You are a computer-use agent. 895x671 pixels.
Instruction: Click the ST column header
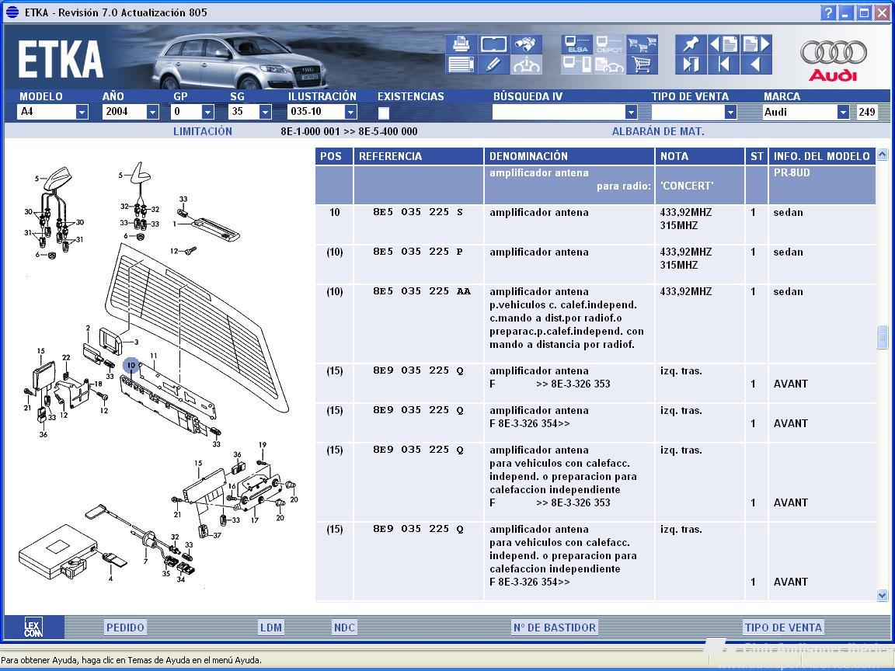click(757, 156)
